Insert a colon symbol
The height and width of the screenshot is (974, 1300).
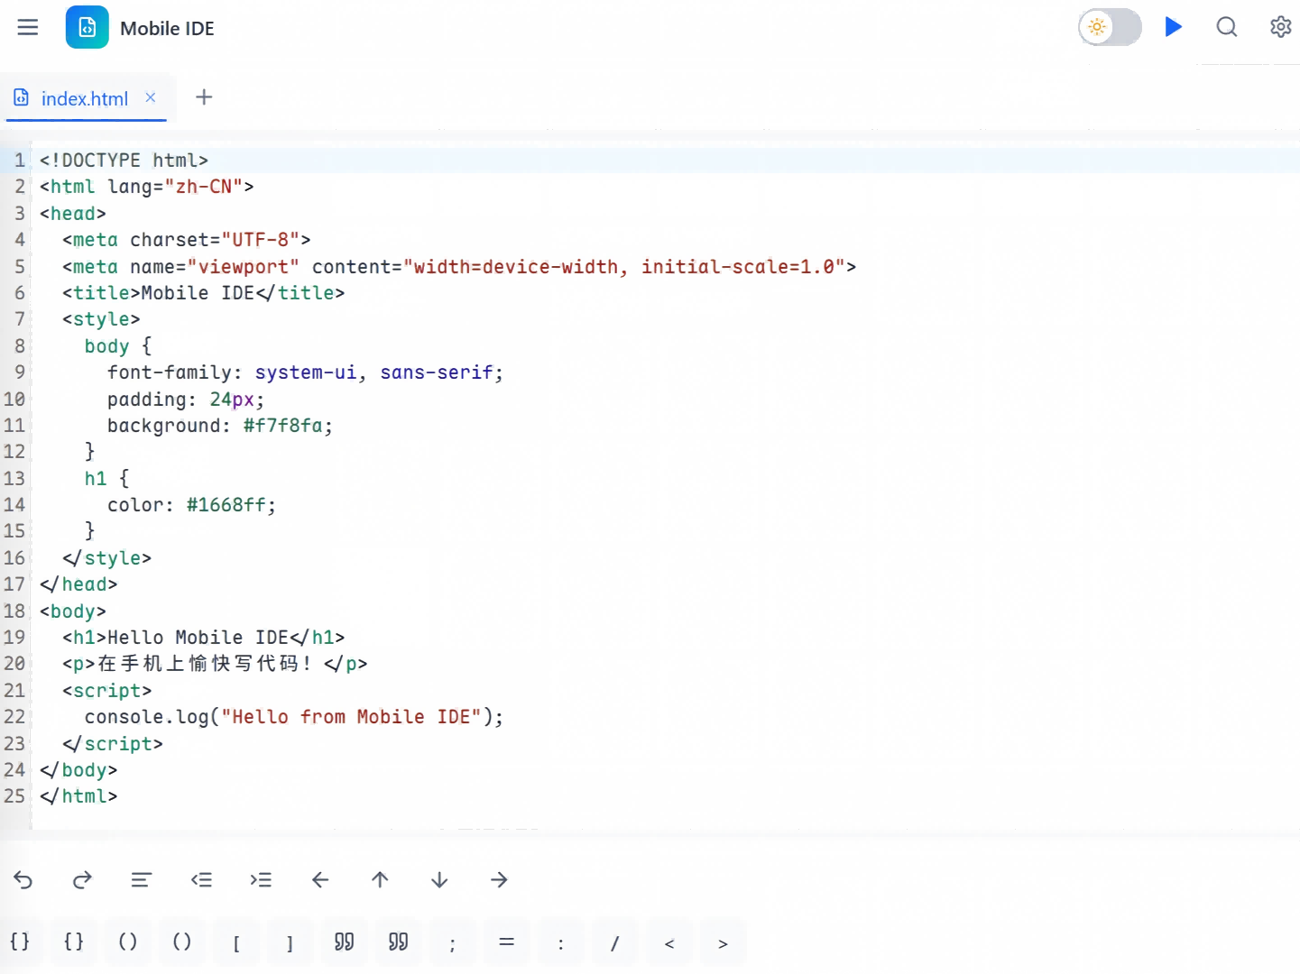[561, 943]
